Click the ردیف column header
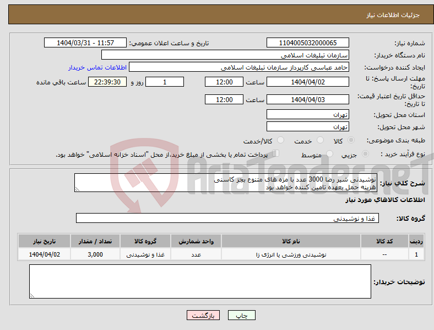The image size is (434, 330). [416, 241]
